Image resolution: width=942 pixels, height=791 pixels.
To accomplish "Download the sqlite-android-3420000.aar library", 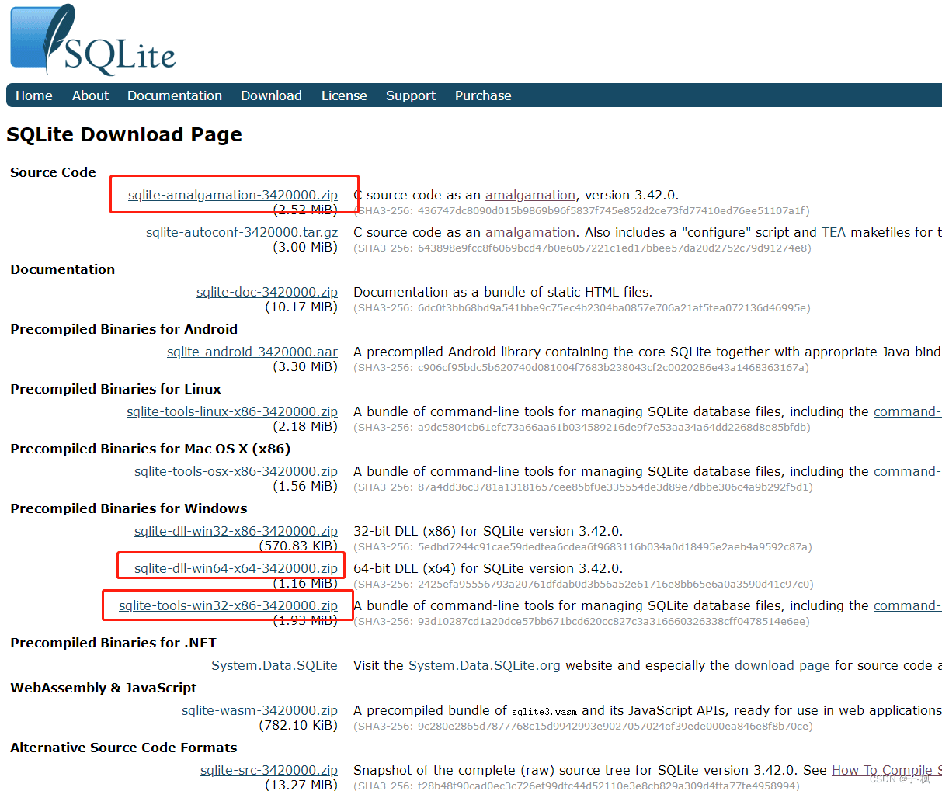I will pos(252,351).
